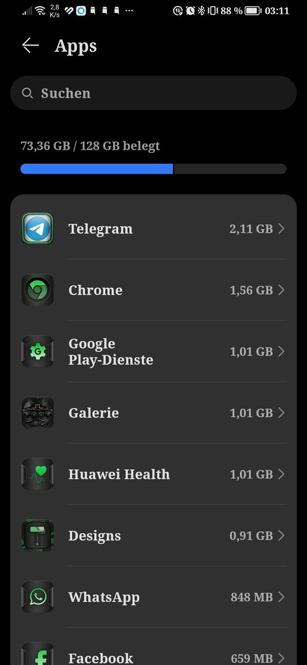307x665 pixels.
Task: Tap the Google Play-Dienste label
Action: point(111,352)
